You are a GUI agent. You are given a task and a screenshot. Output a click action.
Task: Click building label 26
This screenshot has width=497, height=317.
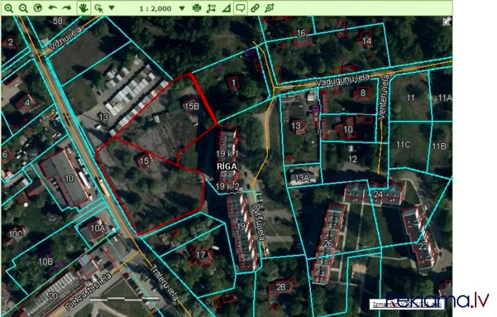[x=328, y=243]
